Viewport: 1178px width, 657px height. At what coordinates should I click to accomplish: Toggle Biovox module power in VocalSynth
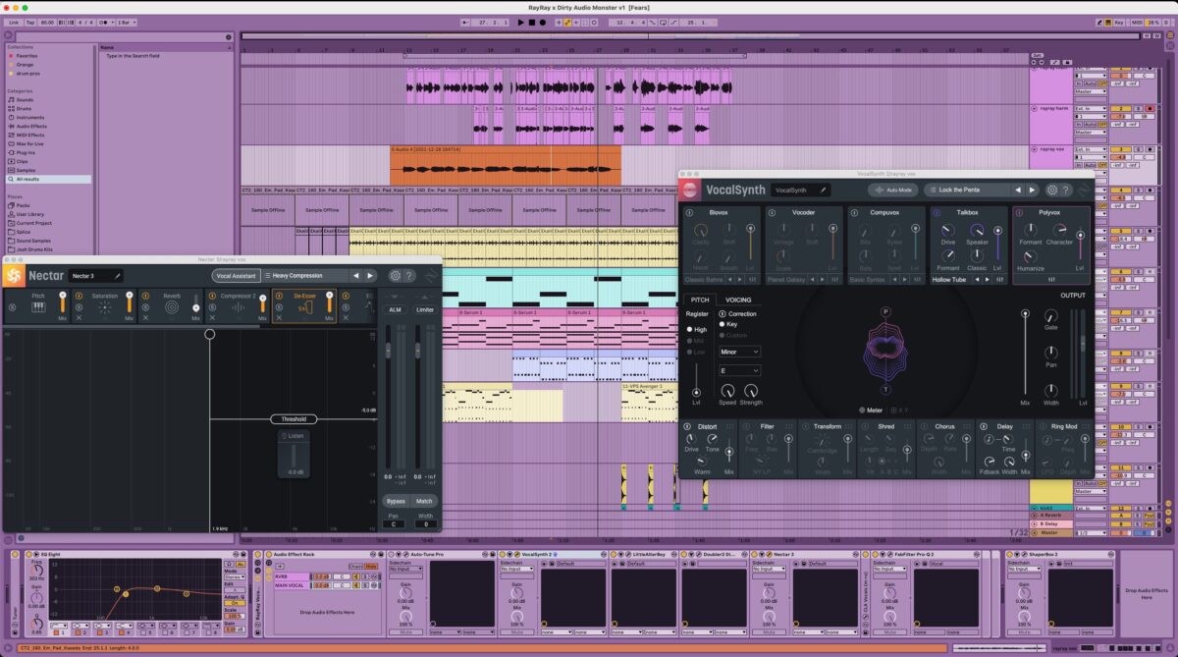pos(688,212)
